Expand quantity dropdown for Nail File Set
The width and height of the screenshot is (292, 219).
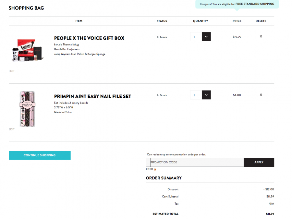[206, 95]
